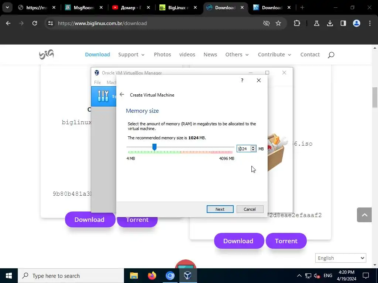Screen dimensions: 378x283
Task: Maximize the VirtualBox Manager window
Action: pos(267,73)
